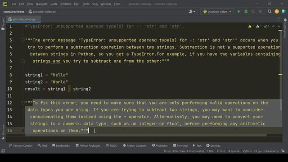
Task: Click the green typo check indicator
Action: (x=266, y=27)
